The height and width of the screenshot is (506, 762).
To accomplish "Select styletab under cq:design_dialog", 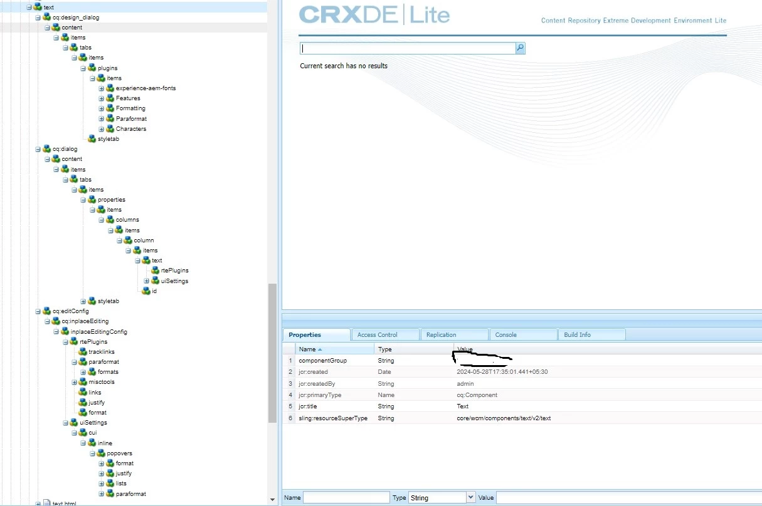I will pyautogui.click(x=108, y=139).
